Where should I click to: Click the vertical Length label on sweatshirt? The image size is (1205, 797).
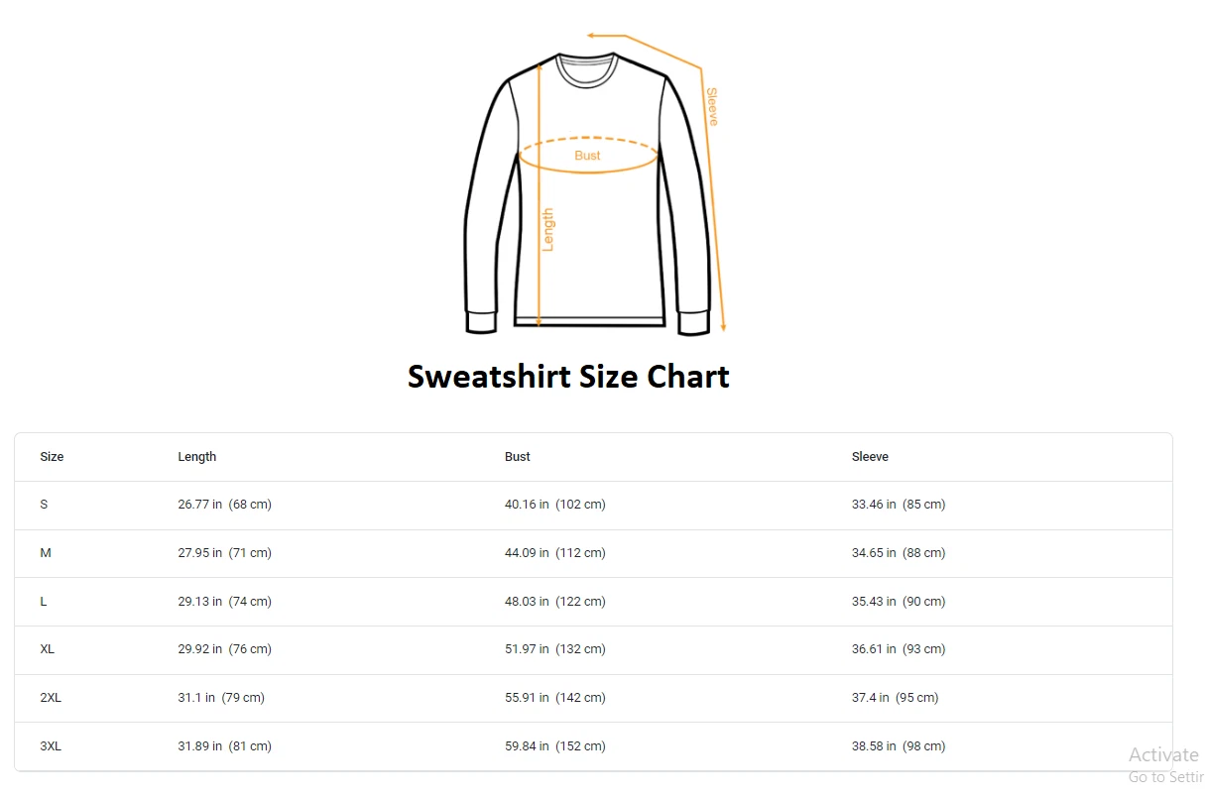pyautogui.click(x=547, y=229)
